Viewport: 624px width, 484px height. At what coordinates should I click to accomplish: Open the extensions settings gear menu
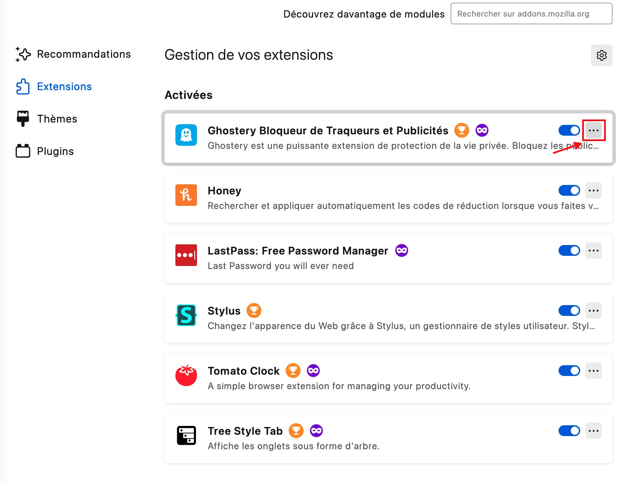pos(601,55)
